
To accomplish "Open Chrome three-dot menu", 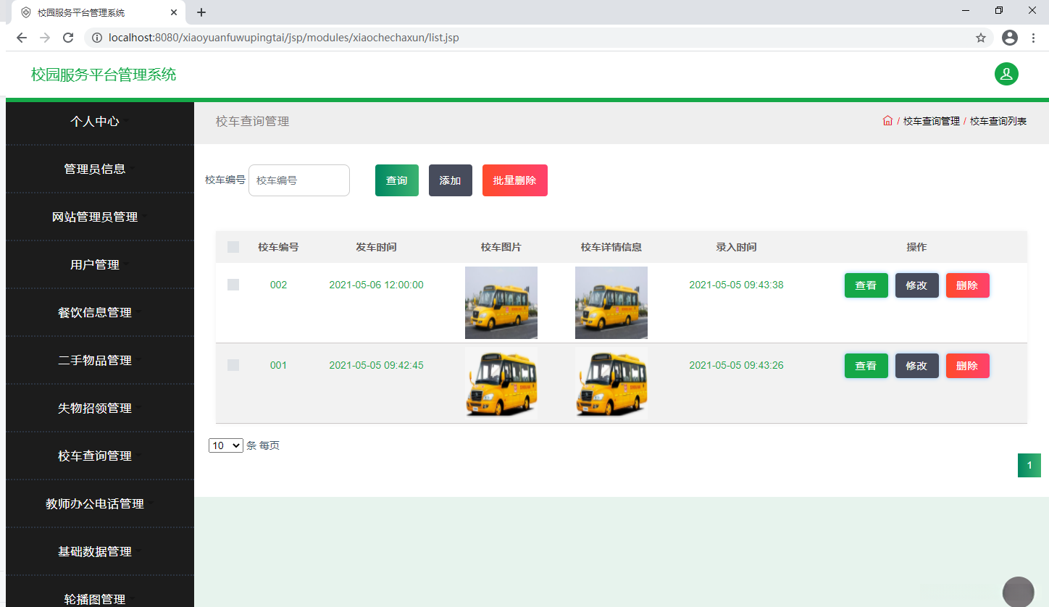I will (x=1033, y=38).
